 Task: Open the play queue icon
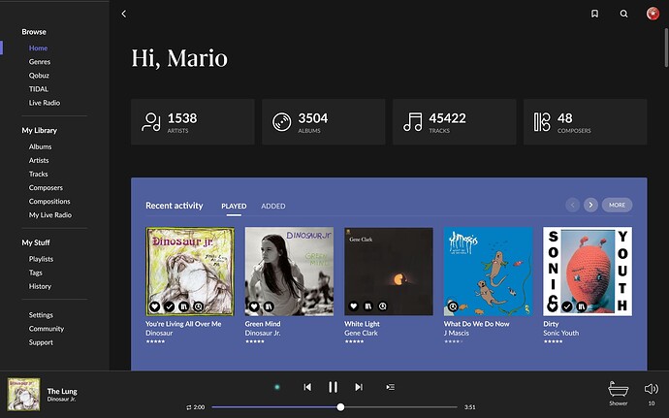click(x=391, y=387)
